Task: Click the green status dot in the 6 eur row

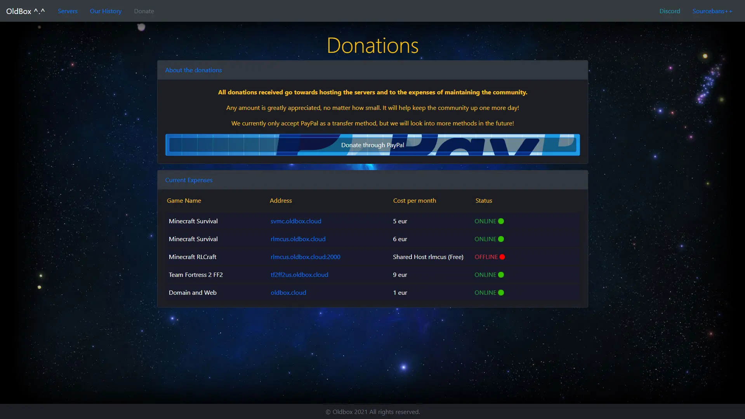Action: (501, 239)
